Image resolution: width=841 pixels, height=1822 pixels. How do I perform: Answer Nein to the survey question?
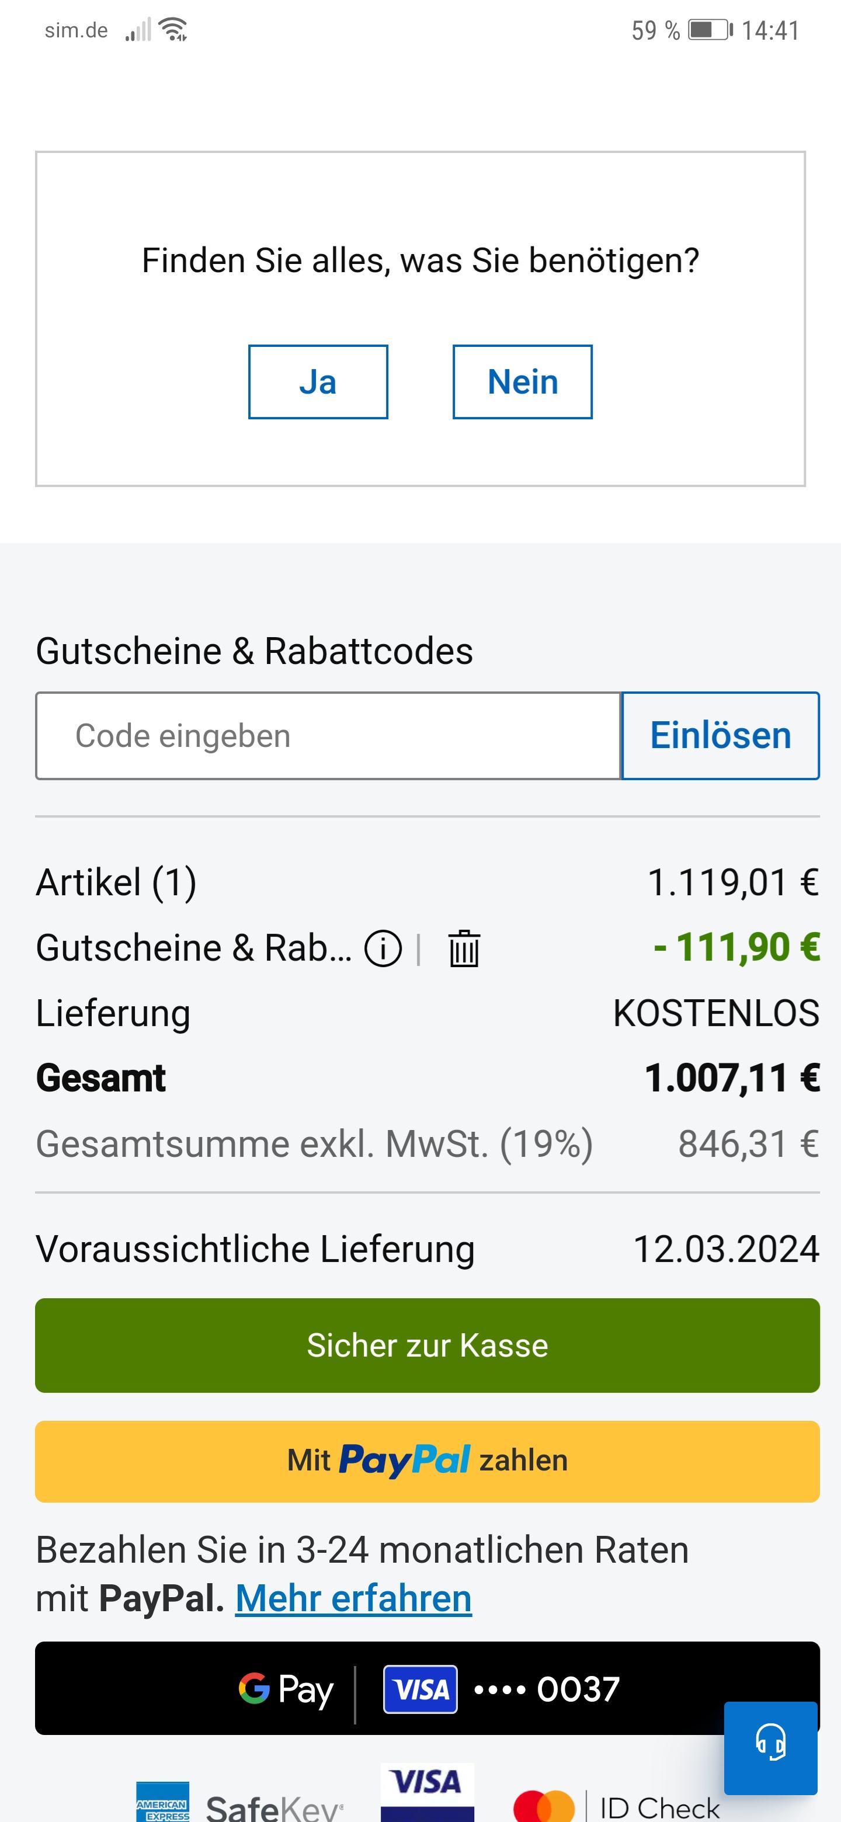pos(522,382)
